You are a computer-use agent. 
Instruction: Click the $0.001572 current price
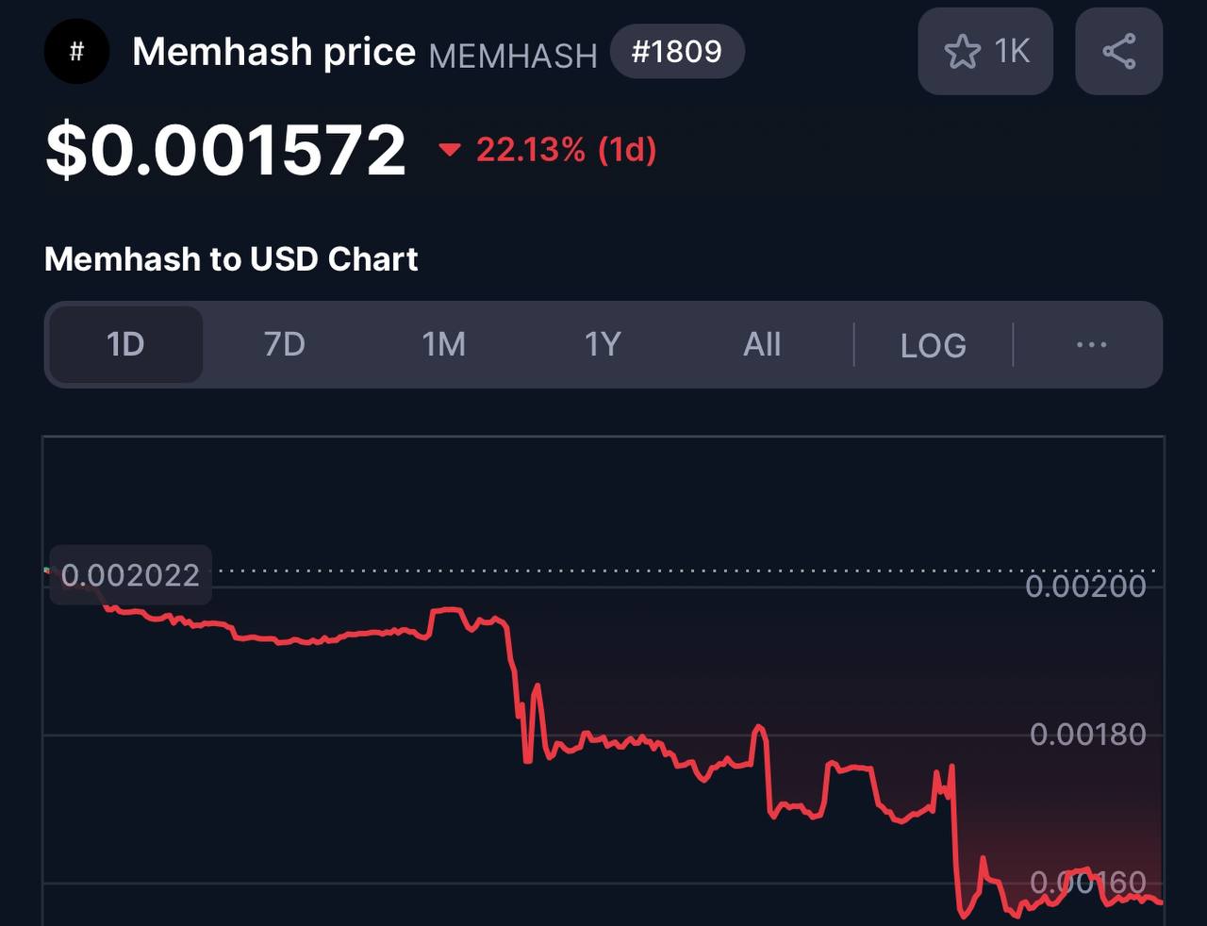(226, 149)
